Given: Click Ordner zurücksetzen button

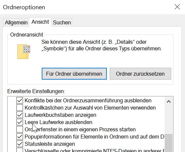Looking at the screenshot, I should tap(140, 74).
